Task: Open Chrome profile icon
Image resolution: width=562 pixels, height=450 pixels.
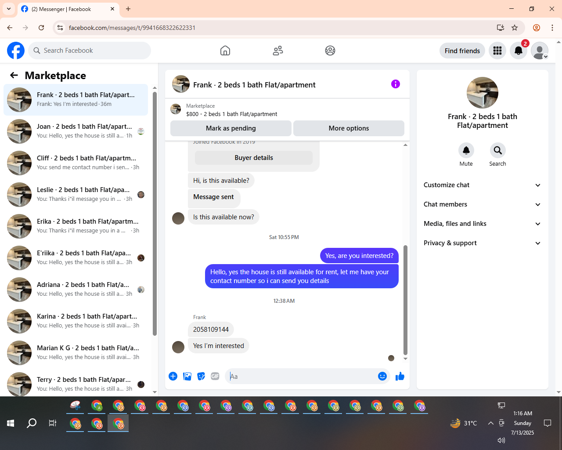Action: (537, 28)
